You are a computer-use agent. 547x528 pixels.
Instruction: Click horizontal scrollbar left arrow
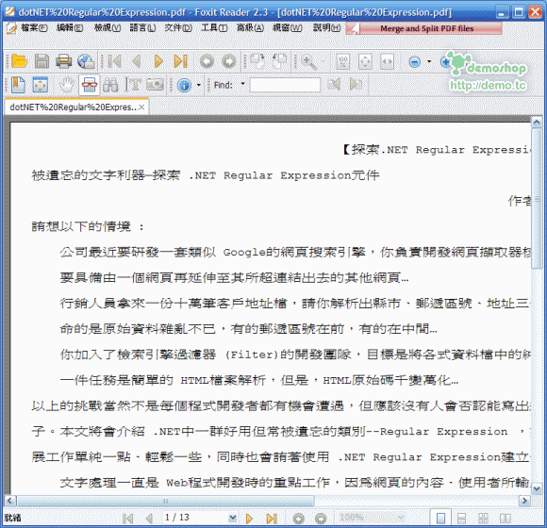[9, 502]
